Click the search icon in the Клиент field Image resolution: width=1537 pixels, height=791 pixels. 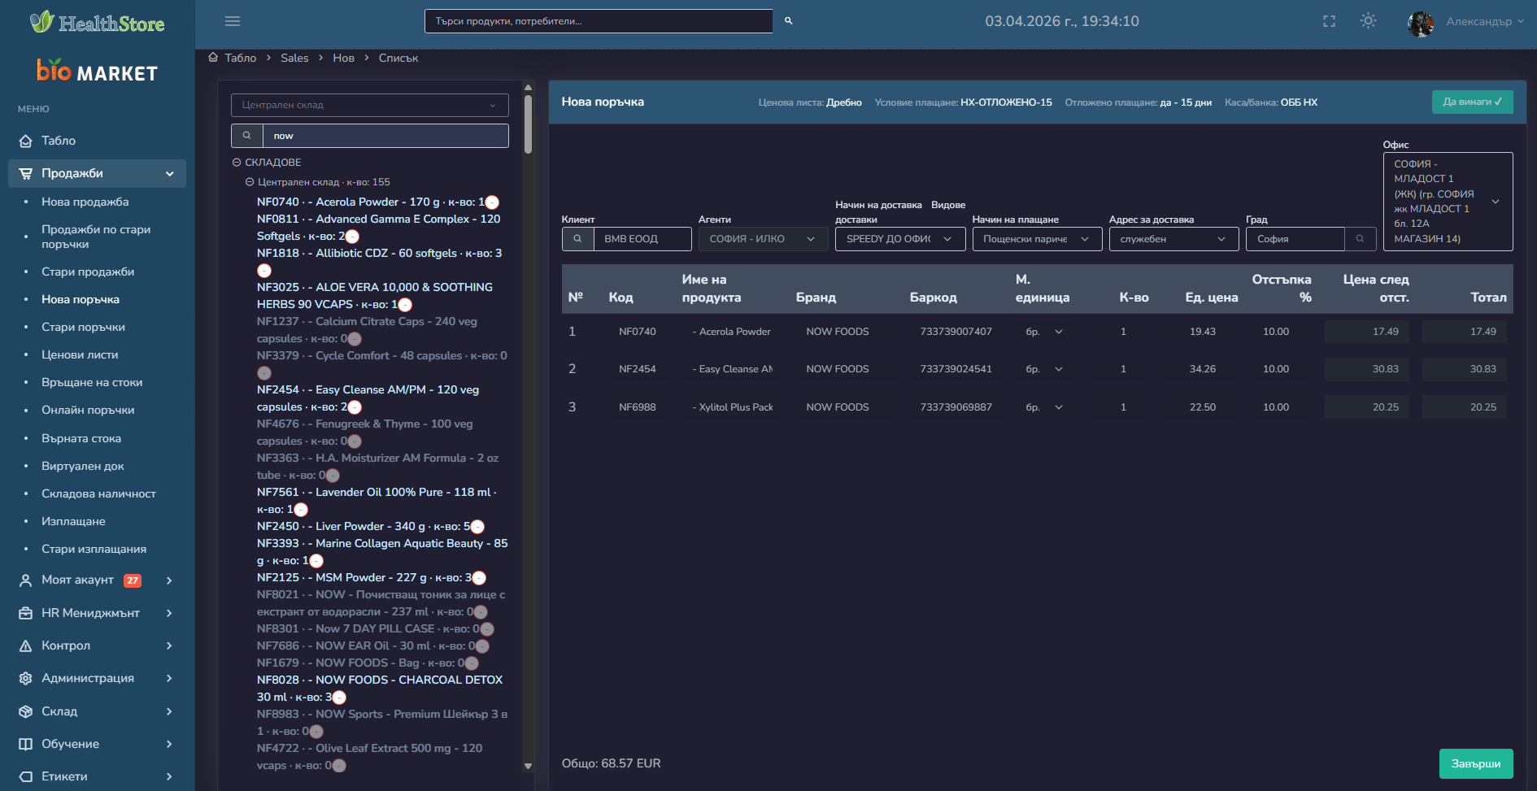coord(577,239)
